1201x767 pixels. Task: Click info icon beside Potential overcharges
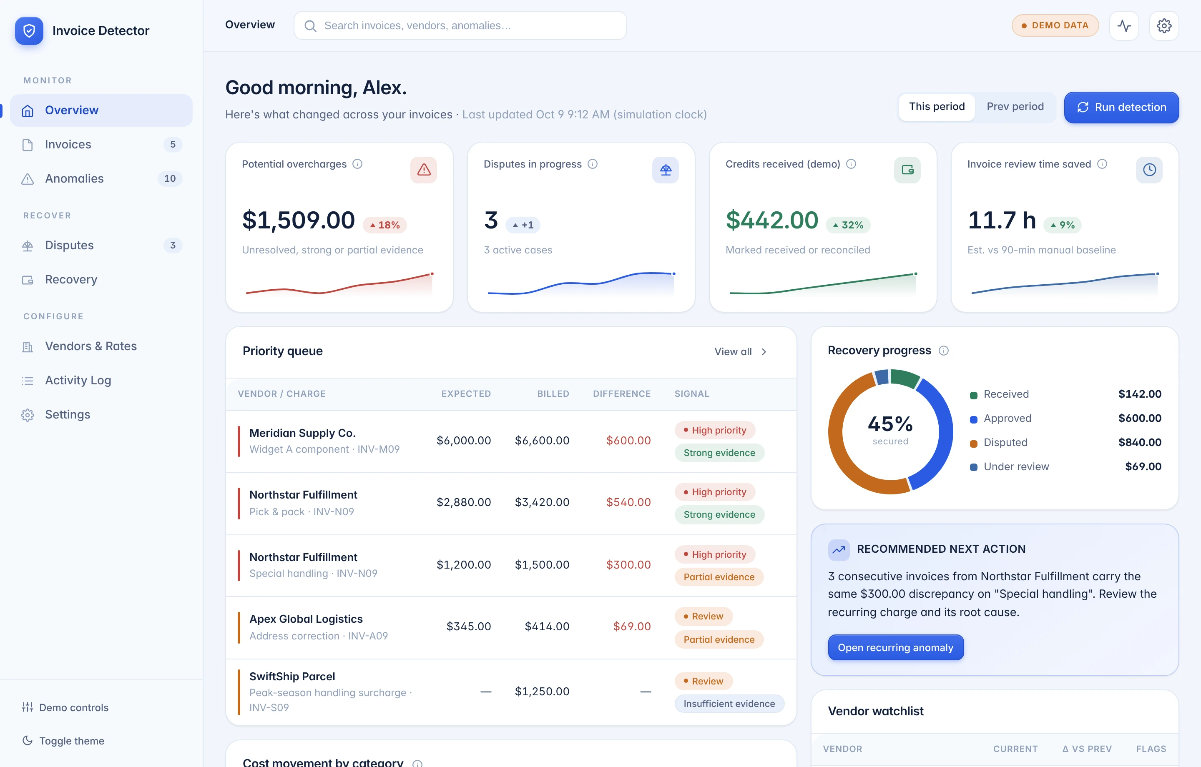pyautogui.click(x=357, y=164)
